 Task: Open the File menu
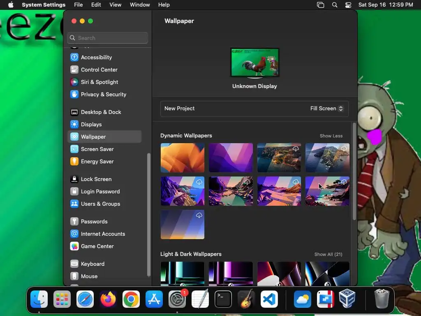pyautogui.click(x=79, y=5)
